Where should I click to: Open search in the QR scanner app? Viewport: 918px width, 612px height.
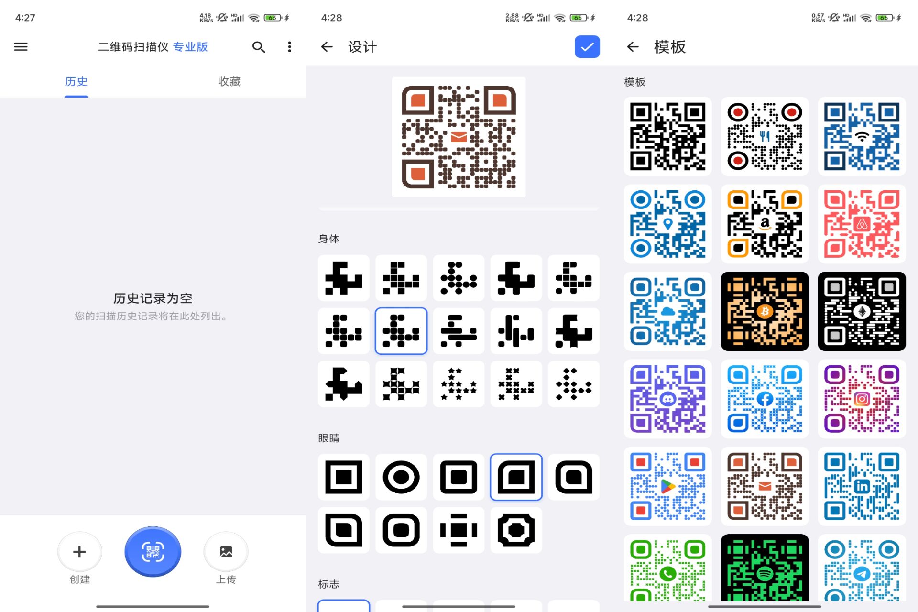[258, 46]
